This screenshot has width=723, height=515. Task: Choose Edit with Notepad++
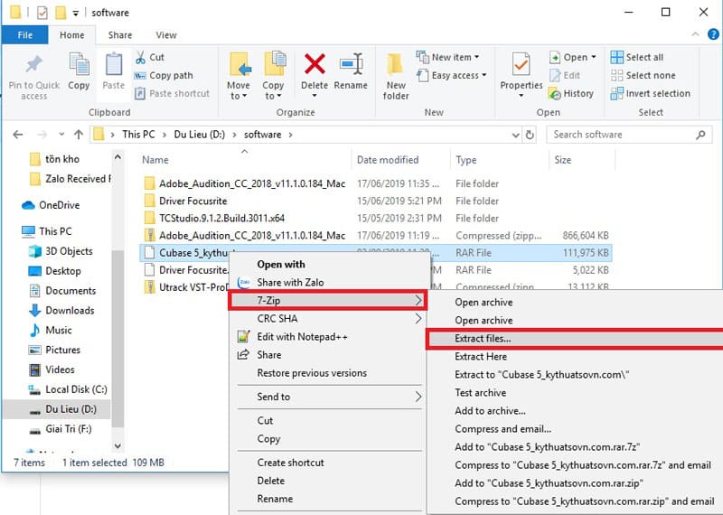(x=302, y=337)
